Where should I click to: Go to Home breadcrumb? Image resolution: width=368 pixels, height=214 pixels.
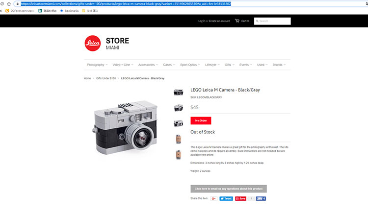[x=87, y=78]
